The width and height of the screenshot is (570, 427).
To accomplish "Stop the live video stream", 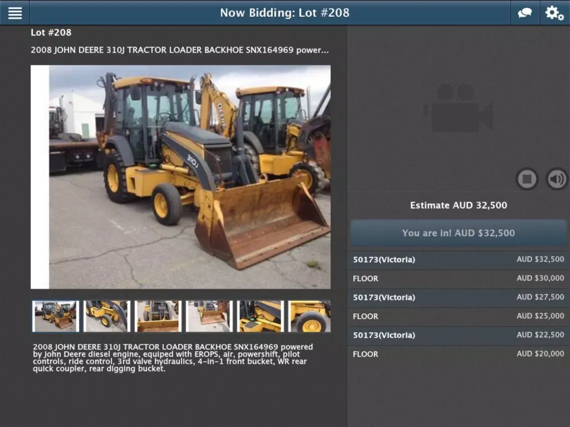I will point(527,178).
